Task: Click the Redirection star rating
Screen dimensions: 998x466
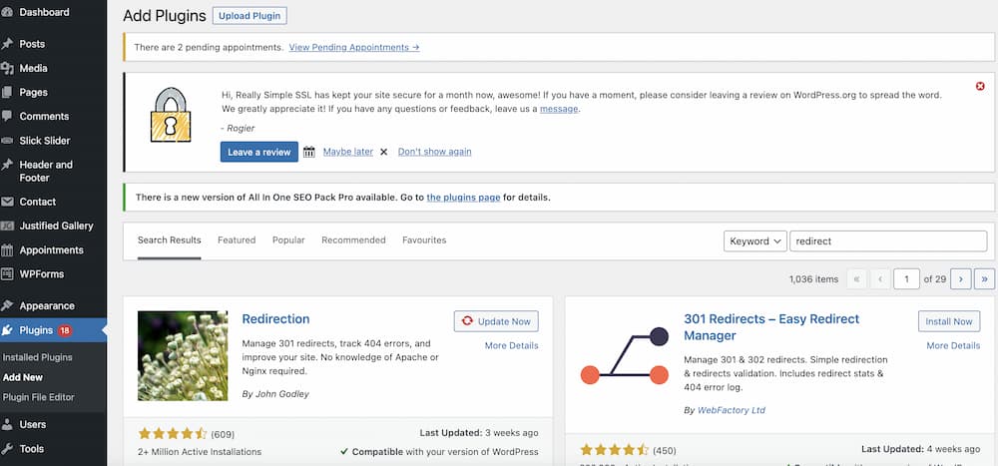Action: [x=173, y=434]
